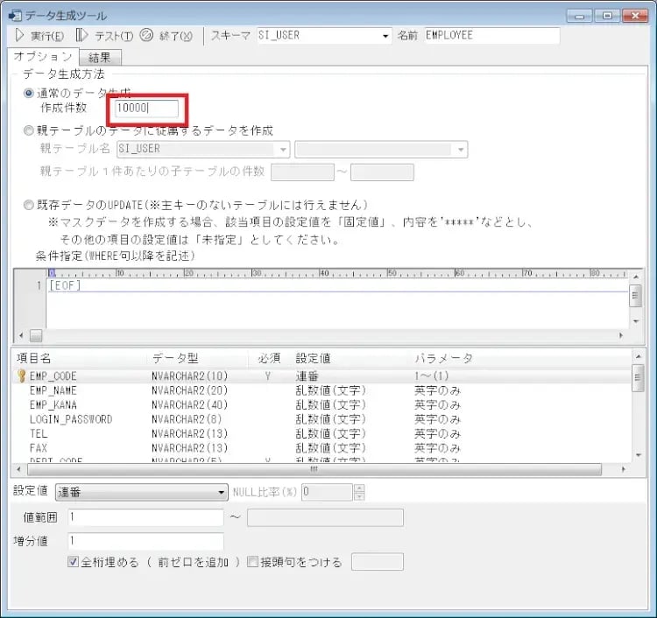
Task: Click the primary key icon beside EMP_CODE
Action: (21, 376)
